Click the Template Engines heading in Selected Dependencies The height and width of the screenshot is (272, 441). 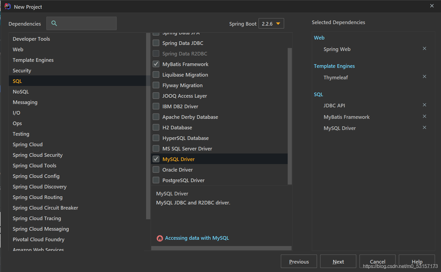[x=334, y=66]
